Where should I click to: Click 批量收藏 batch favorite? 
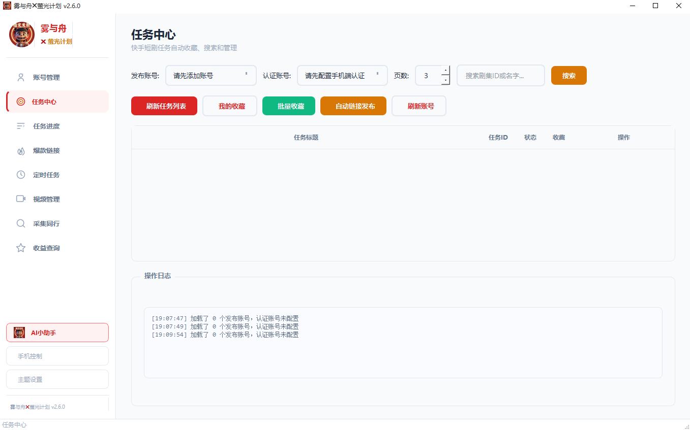click(x=288, y=106)
